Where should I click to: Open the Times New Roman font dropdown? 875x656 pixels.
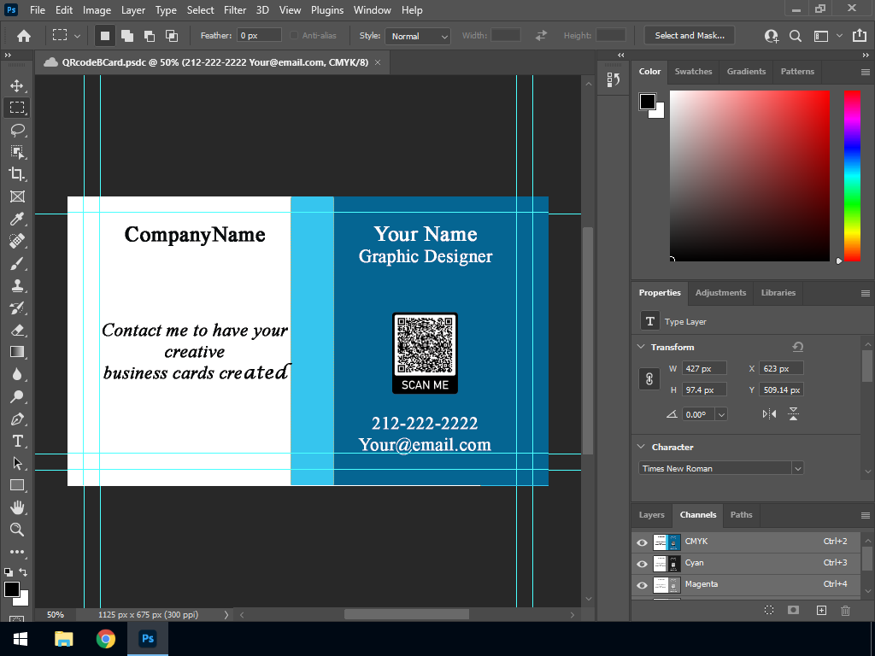point(722,468)
